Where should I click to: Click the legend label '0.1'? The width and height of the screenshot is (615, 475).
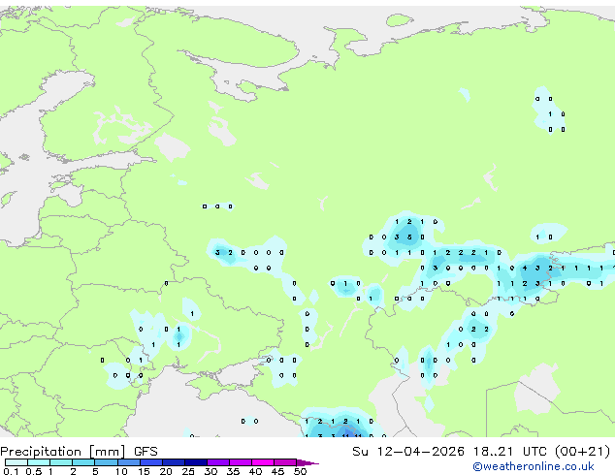click(x=11, y=471)
